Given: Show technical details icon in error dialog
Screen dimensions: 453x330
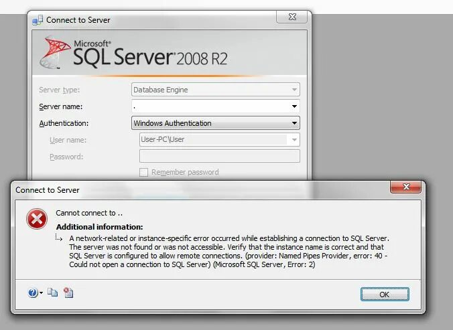Looking at the screenshot, I should (x=68, y=293).
